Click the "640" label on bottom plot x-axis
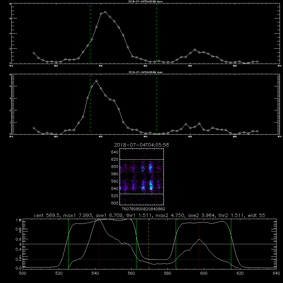The image size is (283, 283). click(276, 273)
